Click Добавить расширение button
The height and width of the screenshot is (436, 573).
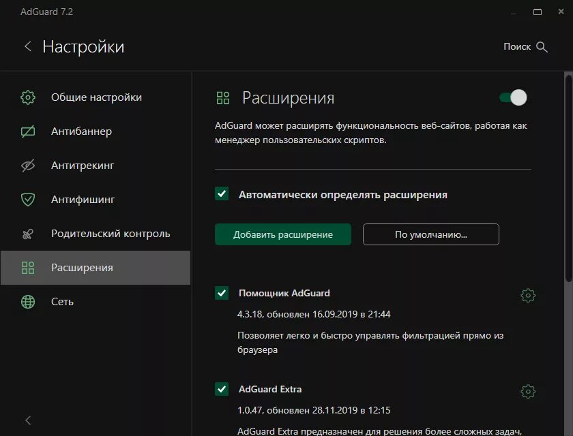[x=283, y=234]
